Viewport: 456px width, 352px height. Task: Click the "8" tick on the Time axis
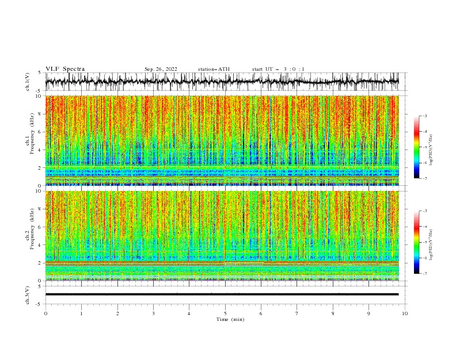(x=333, y=313)
